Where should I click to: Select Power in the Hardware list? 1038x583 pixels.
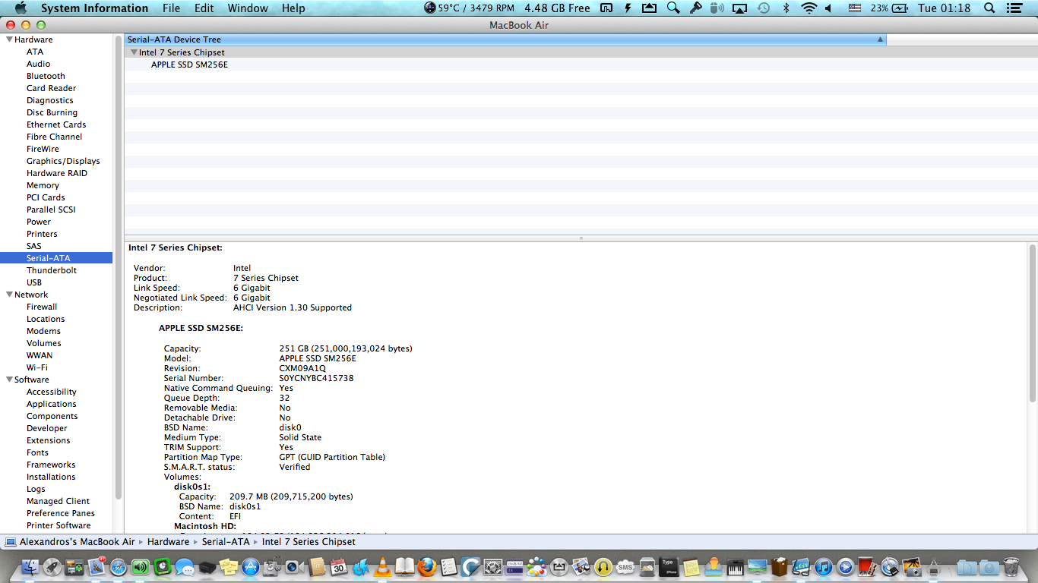39,222
